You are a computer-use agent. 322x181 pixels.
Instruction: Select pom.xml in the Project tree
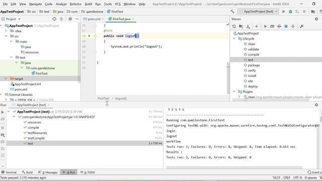click(x=21, y=89)
